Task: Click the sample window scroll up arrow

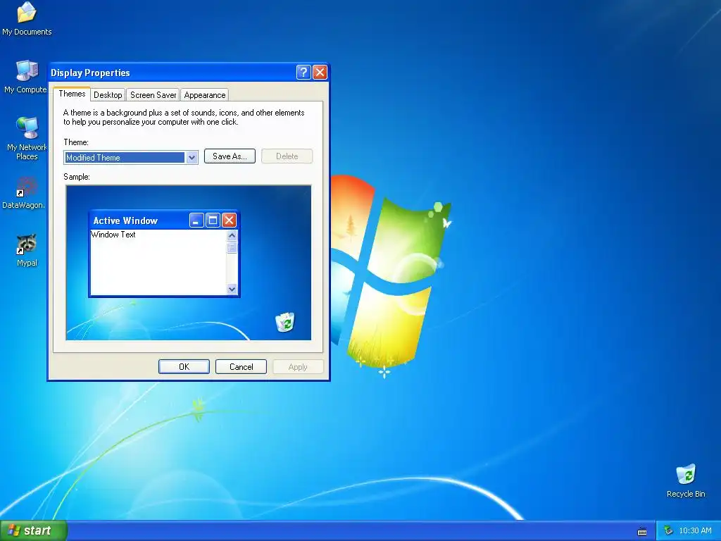Action: point(232,235)
